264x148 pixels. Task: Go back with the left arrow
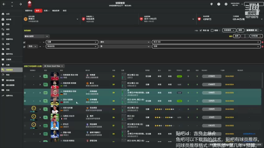click(4, 4)
